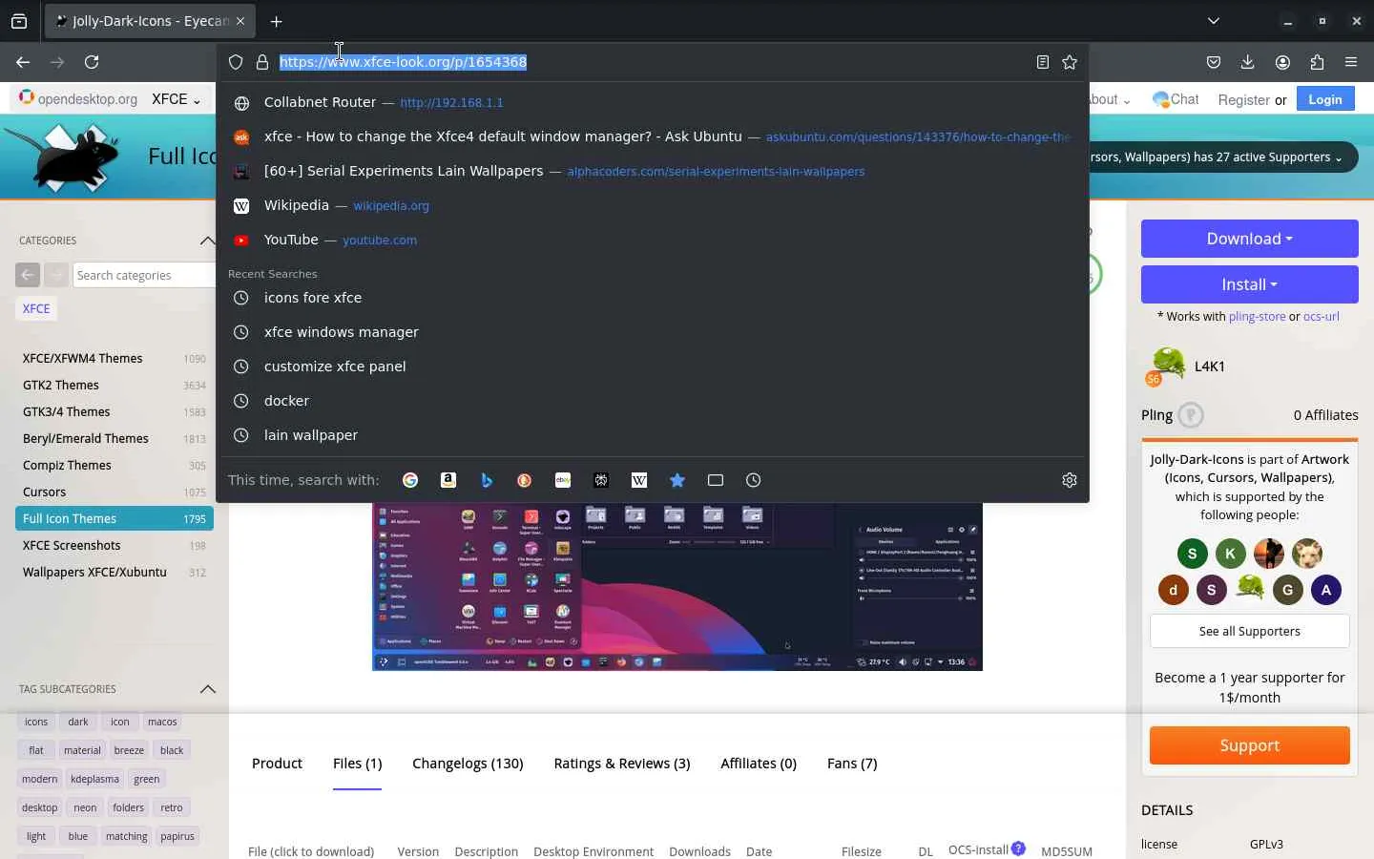Open the Install dropdown button
Image resolution: width=1374 pixels, height=859 pixels.
[x=1250, y=284]
